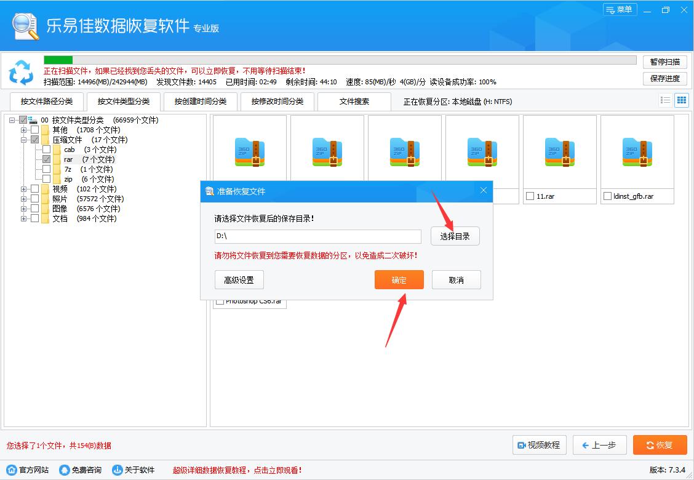The image size is (694, 480).
Task: Click the 其他 folder icon
Action: tap(45, 130)
